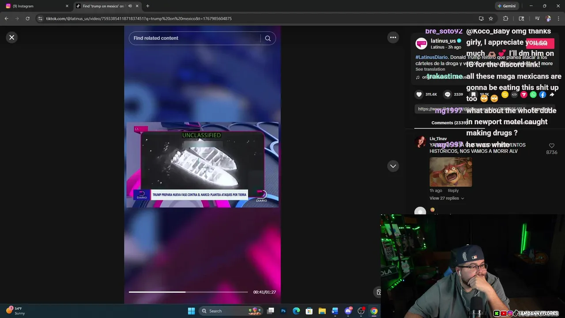565x318 pixels.
Task: Expand View 27 replies
Action: click(x=447, y=198)
